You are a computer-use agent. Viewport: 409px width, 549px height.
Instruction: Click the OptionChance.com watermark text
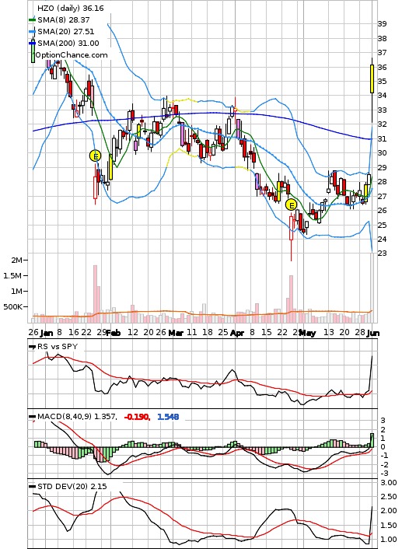[72, 55]
